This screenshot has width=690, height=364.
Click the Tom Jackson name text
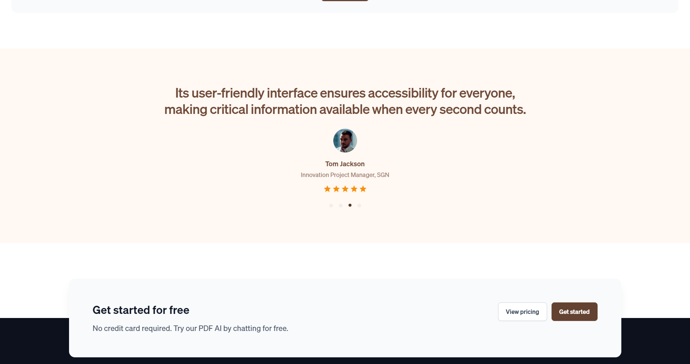(345, 164)
